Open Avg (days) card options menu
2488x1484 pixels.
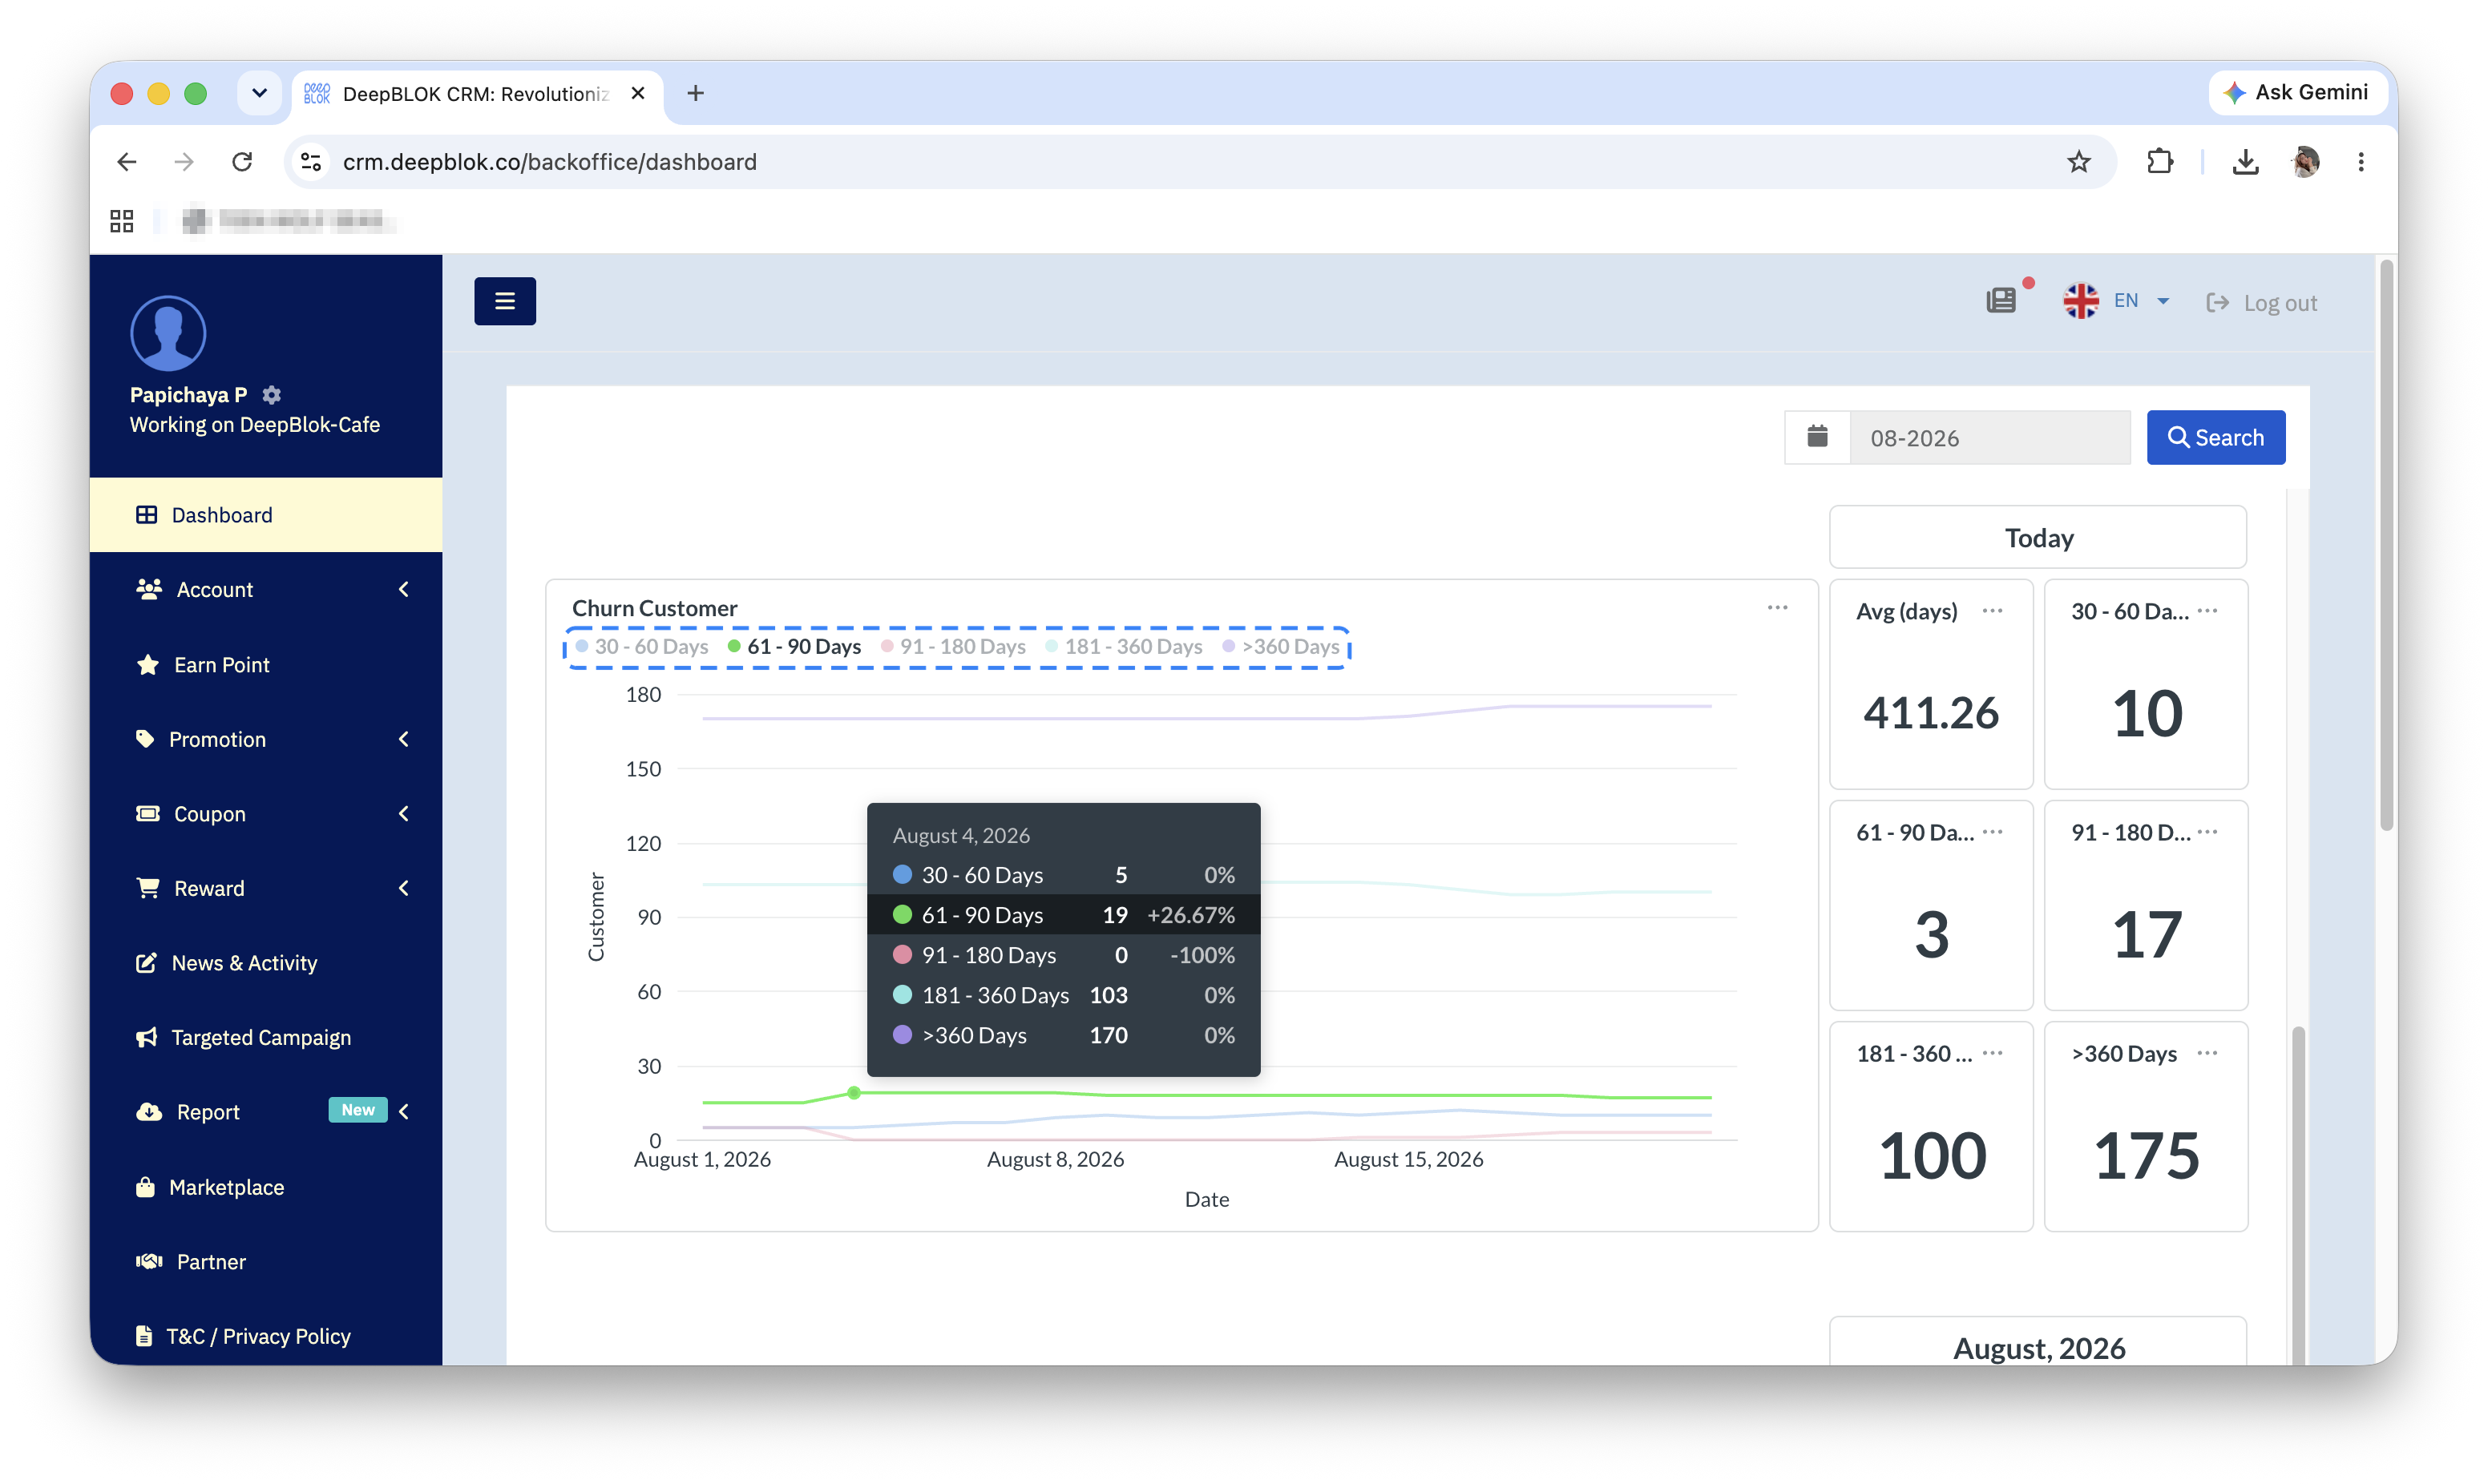click(x=1992, y=611)
